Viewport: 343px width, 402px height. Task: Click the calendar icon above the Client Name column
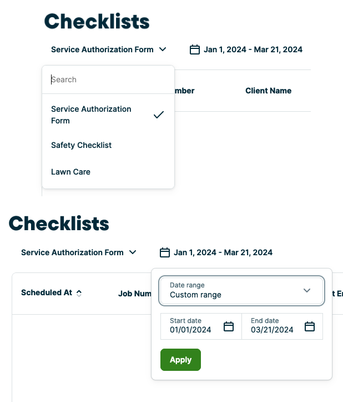point(194,49)
